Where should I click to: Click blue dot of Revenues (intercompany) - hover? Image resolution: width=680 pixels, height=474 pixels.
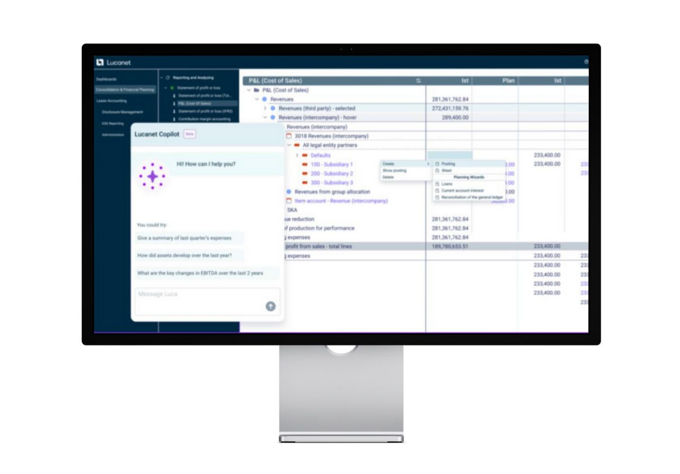tap(273, 117)
